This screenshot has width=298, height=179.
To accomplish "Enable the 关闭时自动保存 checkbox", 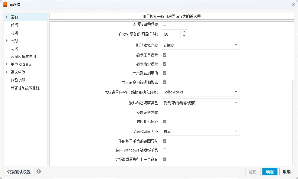I will tap(165, 24).
